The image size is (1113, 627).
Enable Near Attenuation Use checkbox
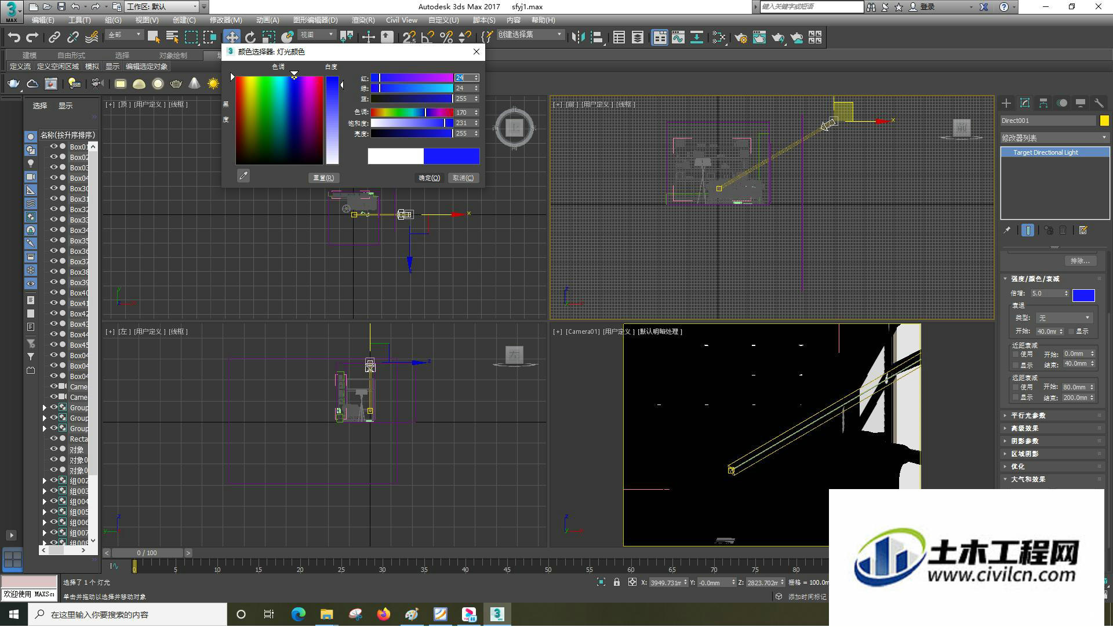tap(1016, 354)
